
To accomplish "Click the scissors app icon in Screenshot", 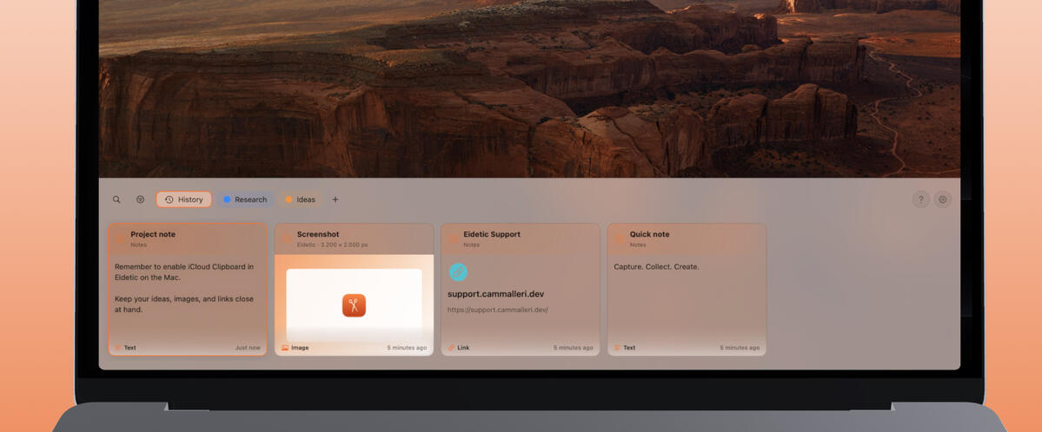I will [355, 305].
